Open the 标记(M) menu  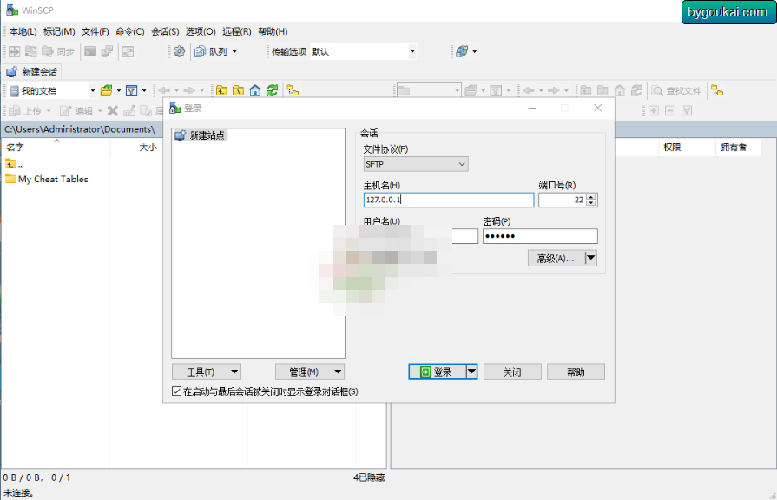click(x=59, y=31)
